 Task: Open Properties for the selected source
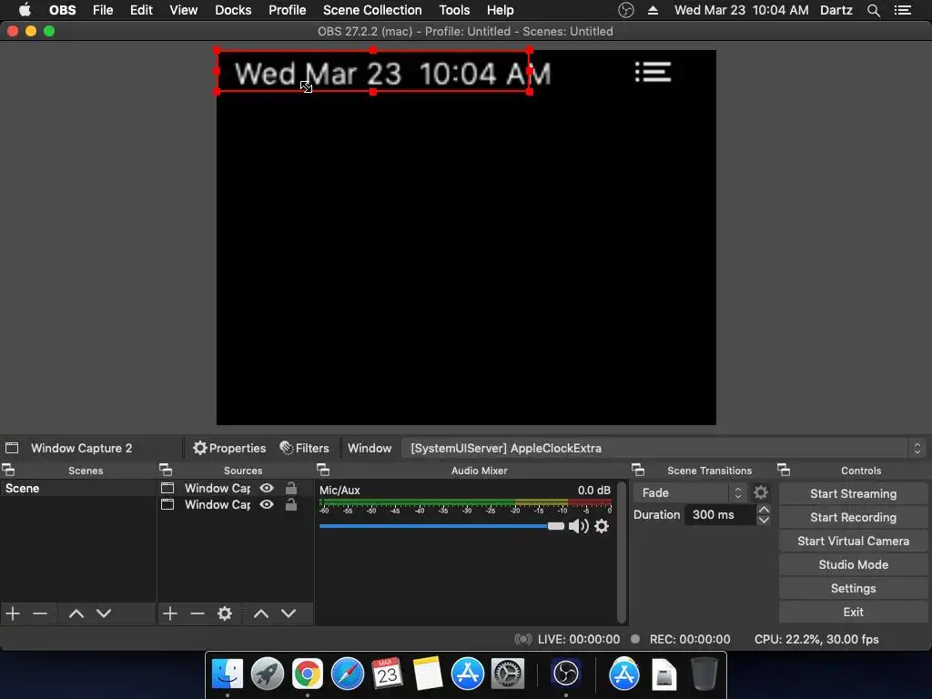click(x=229, y=448)
